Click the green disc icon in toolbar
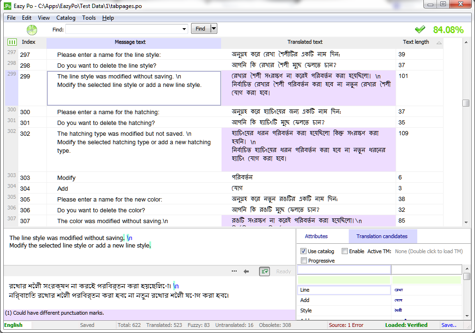Image resolution: width=475 pixels, height=333 pixels. (x=32, y=30)
